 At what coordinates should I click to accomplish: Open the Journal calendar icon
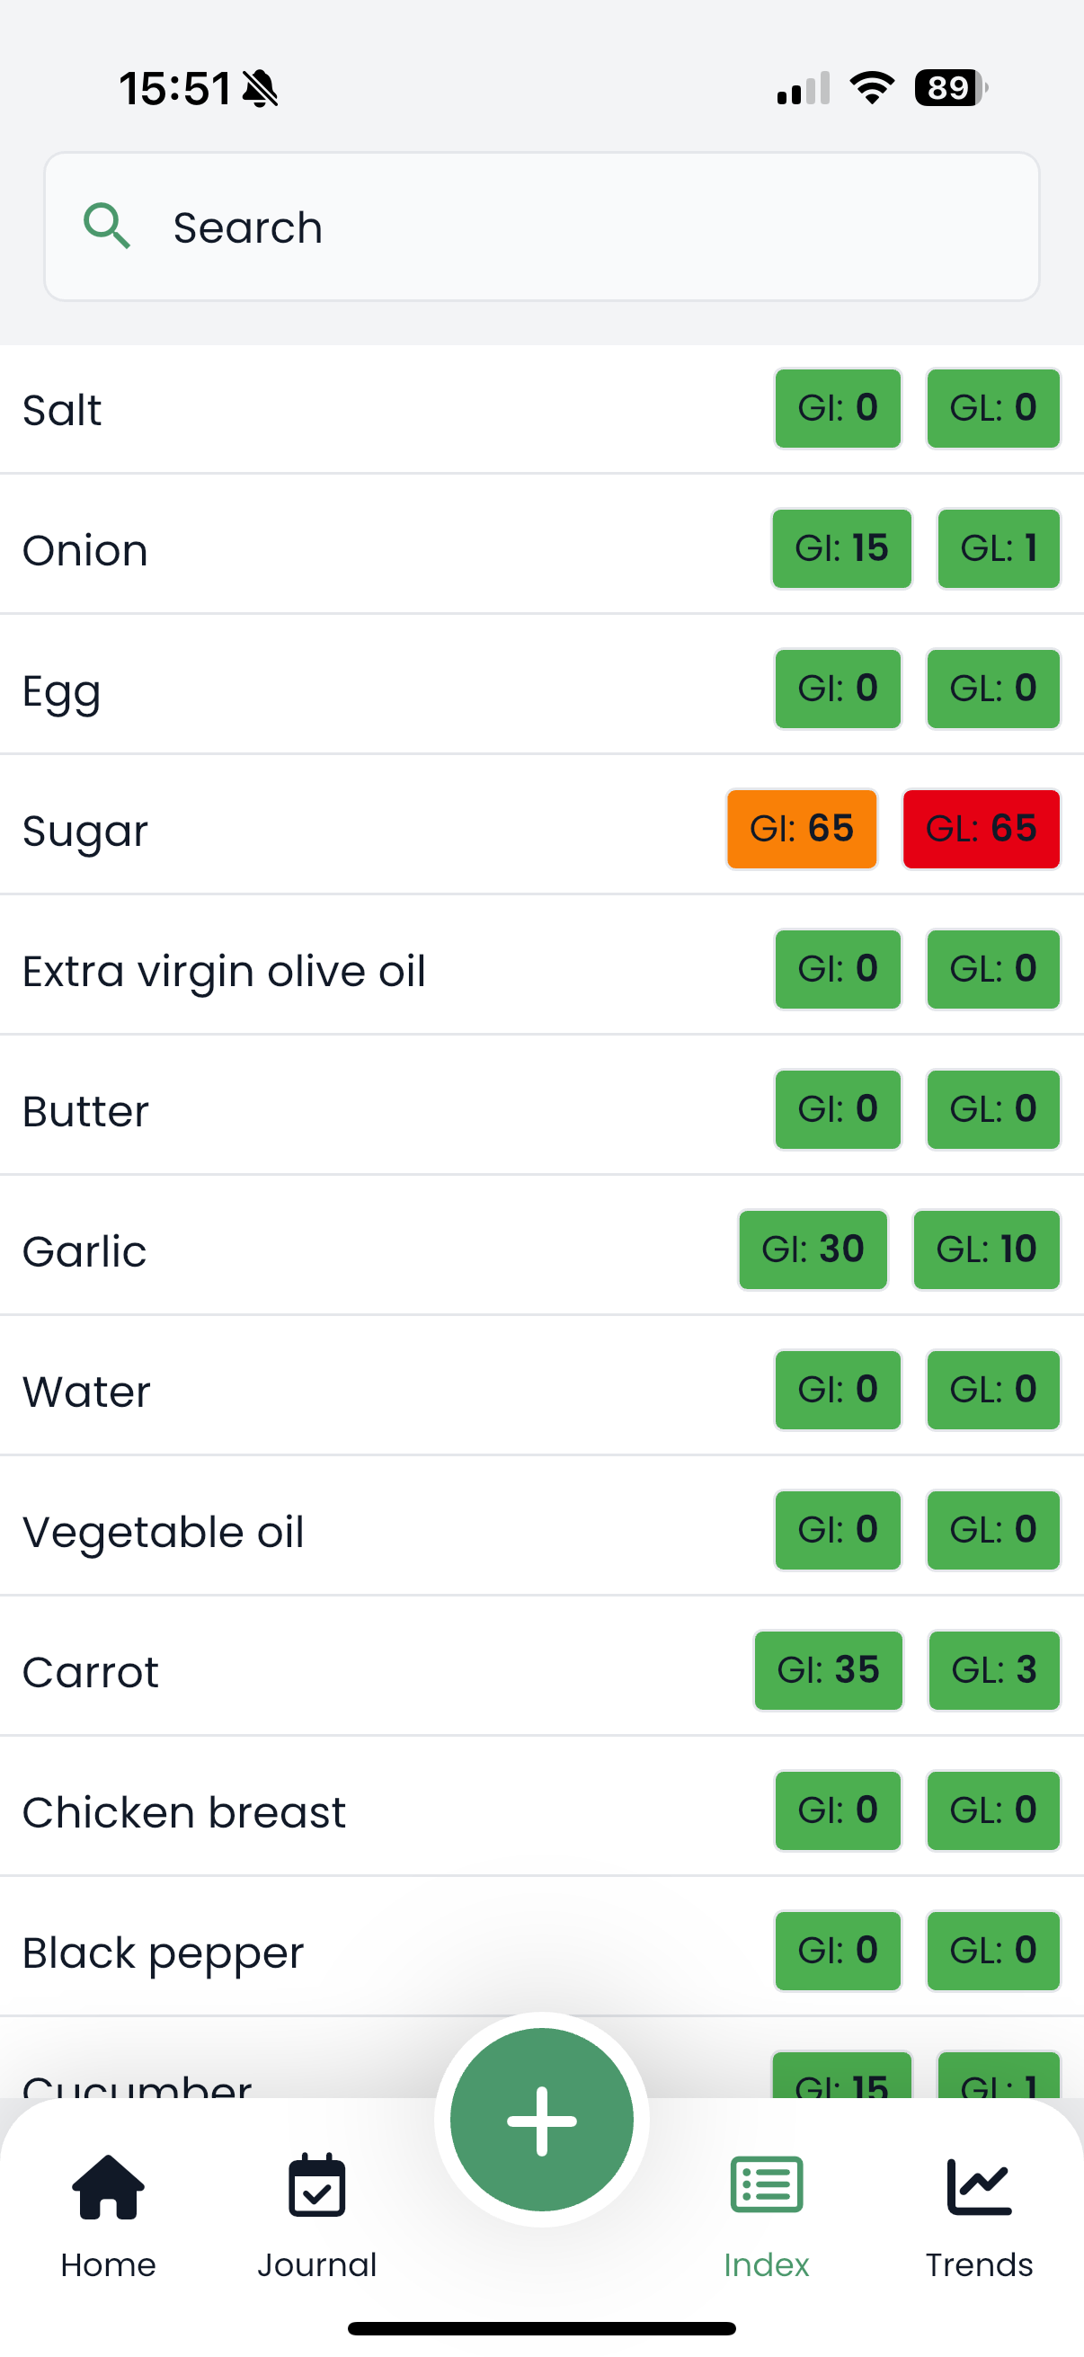click(316, 2186)
